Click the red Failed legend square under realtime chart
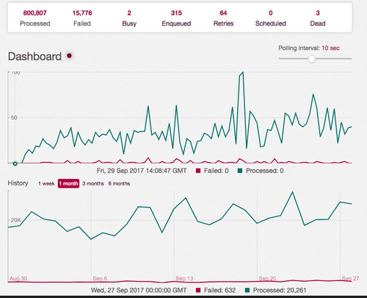Image resolution: width=367 pixels, height=298 pixels. click(x=198, y=171)
